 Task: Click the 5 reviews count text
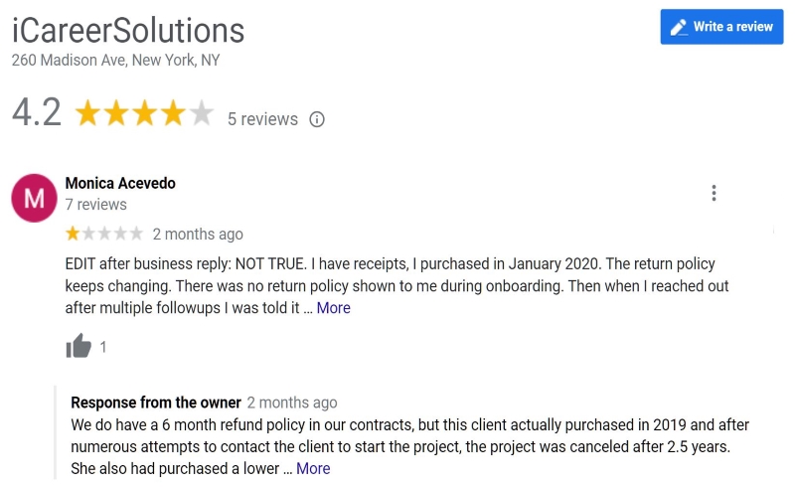(262, 119)
